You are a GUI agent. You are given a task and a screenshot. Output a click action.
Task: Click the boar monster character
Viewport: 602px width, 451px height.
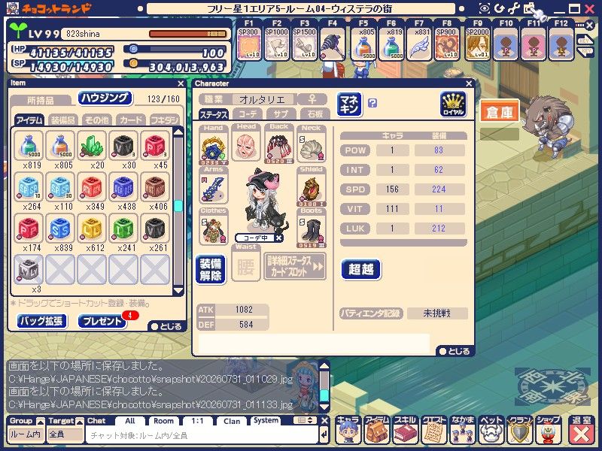point(549,128)
